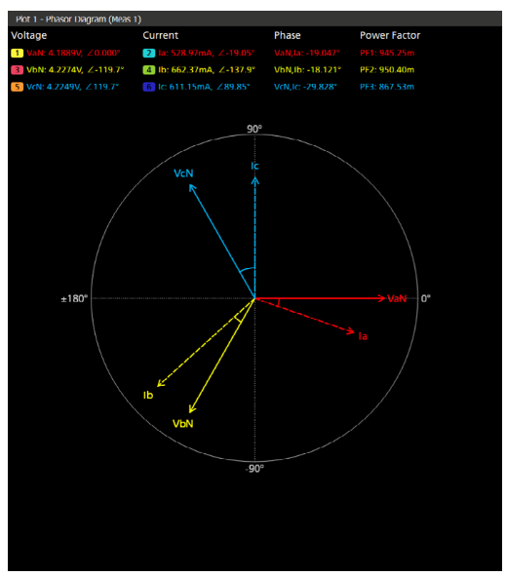The width and height of the screenshot is (507, 576).
Task: Click the PF1 power factor value
Action: [x=387, y=53]
